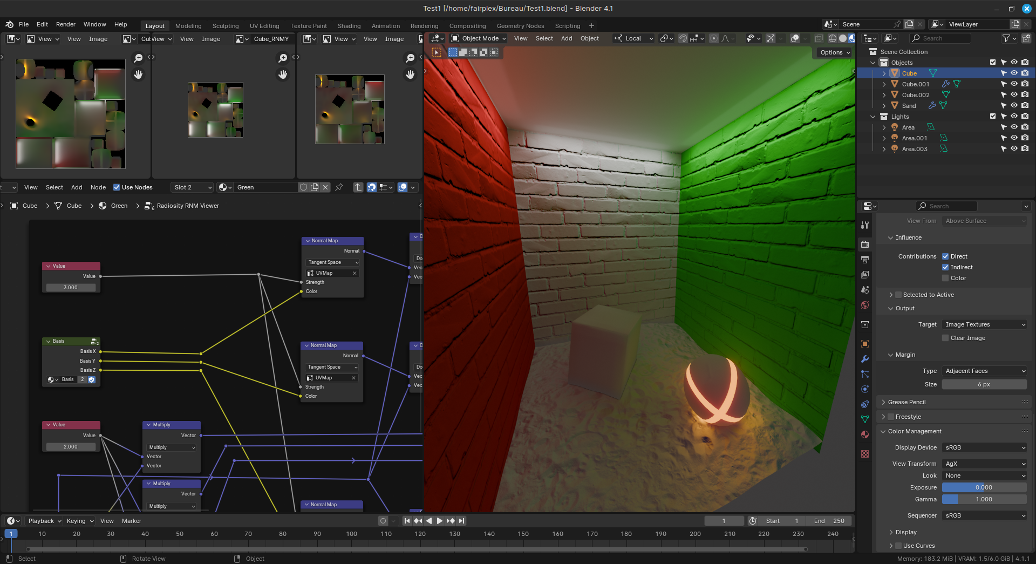The width and height of the screenshot is (1036, 564).
Task: Uncheck Direct contribution
Action: coord(945,256)
